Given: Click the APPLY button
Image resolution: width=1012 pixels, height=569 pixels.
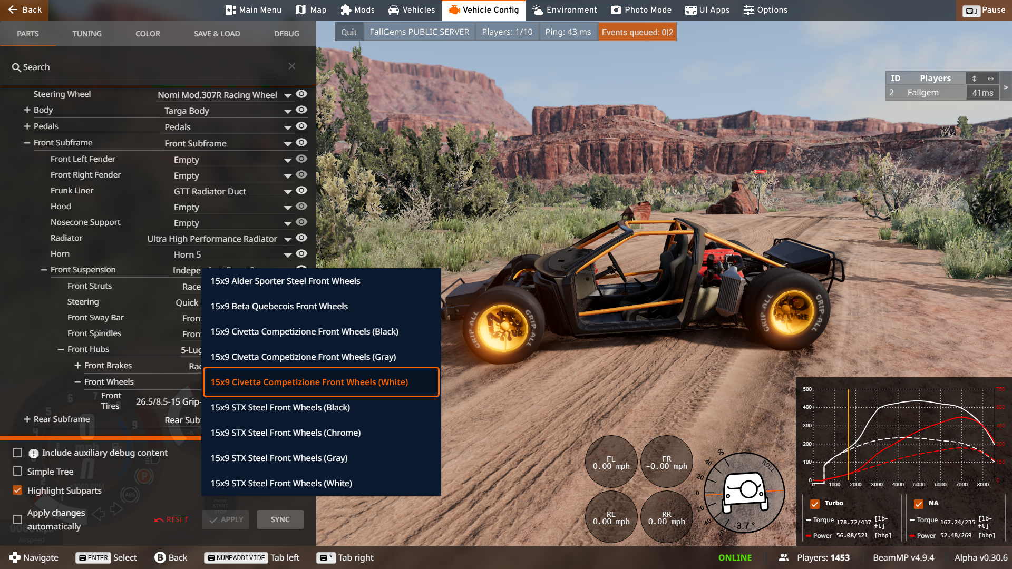Looking at the screenshot, I should pos(226,519).
